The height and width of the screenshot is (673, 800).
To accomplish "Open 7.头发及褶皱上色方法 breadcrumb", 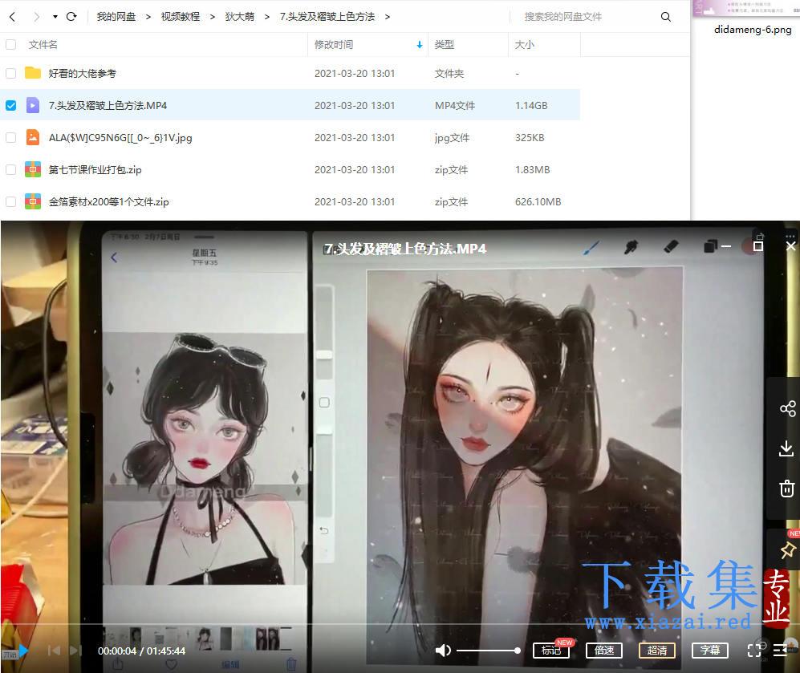I will [327, 17].
